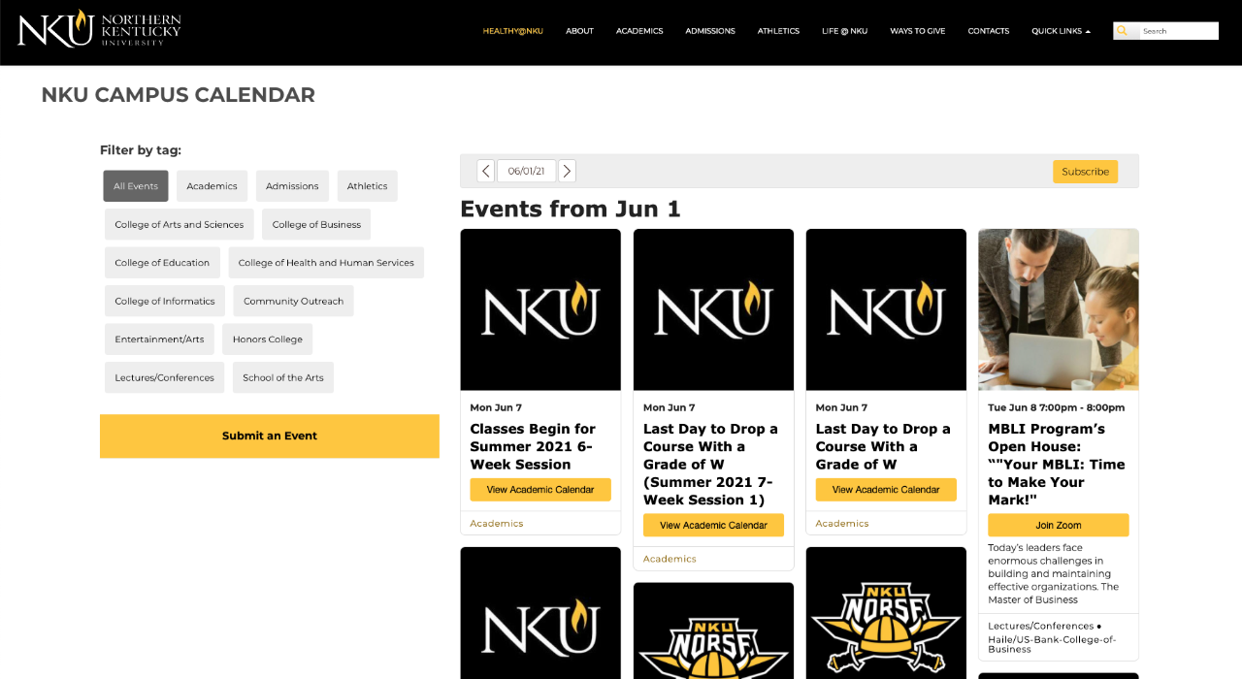Filter events by College of Business
This screenshot has height=679, width=1242.
click(316, 224)
